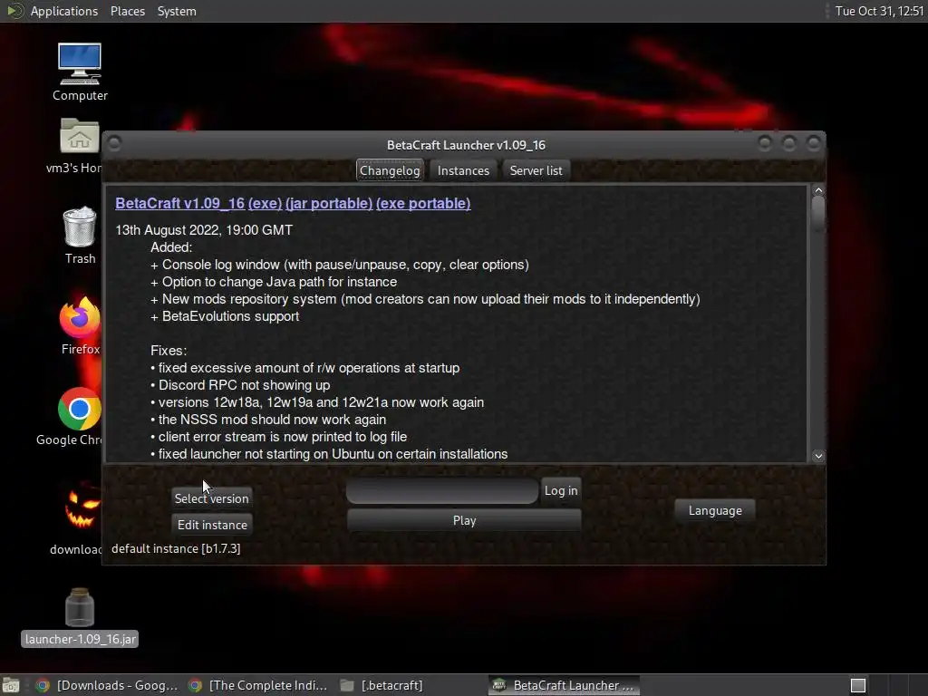Screen dimensions: 928x696
Task: Switch to the Changelog tab
Action: click(x=390, y=170)
